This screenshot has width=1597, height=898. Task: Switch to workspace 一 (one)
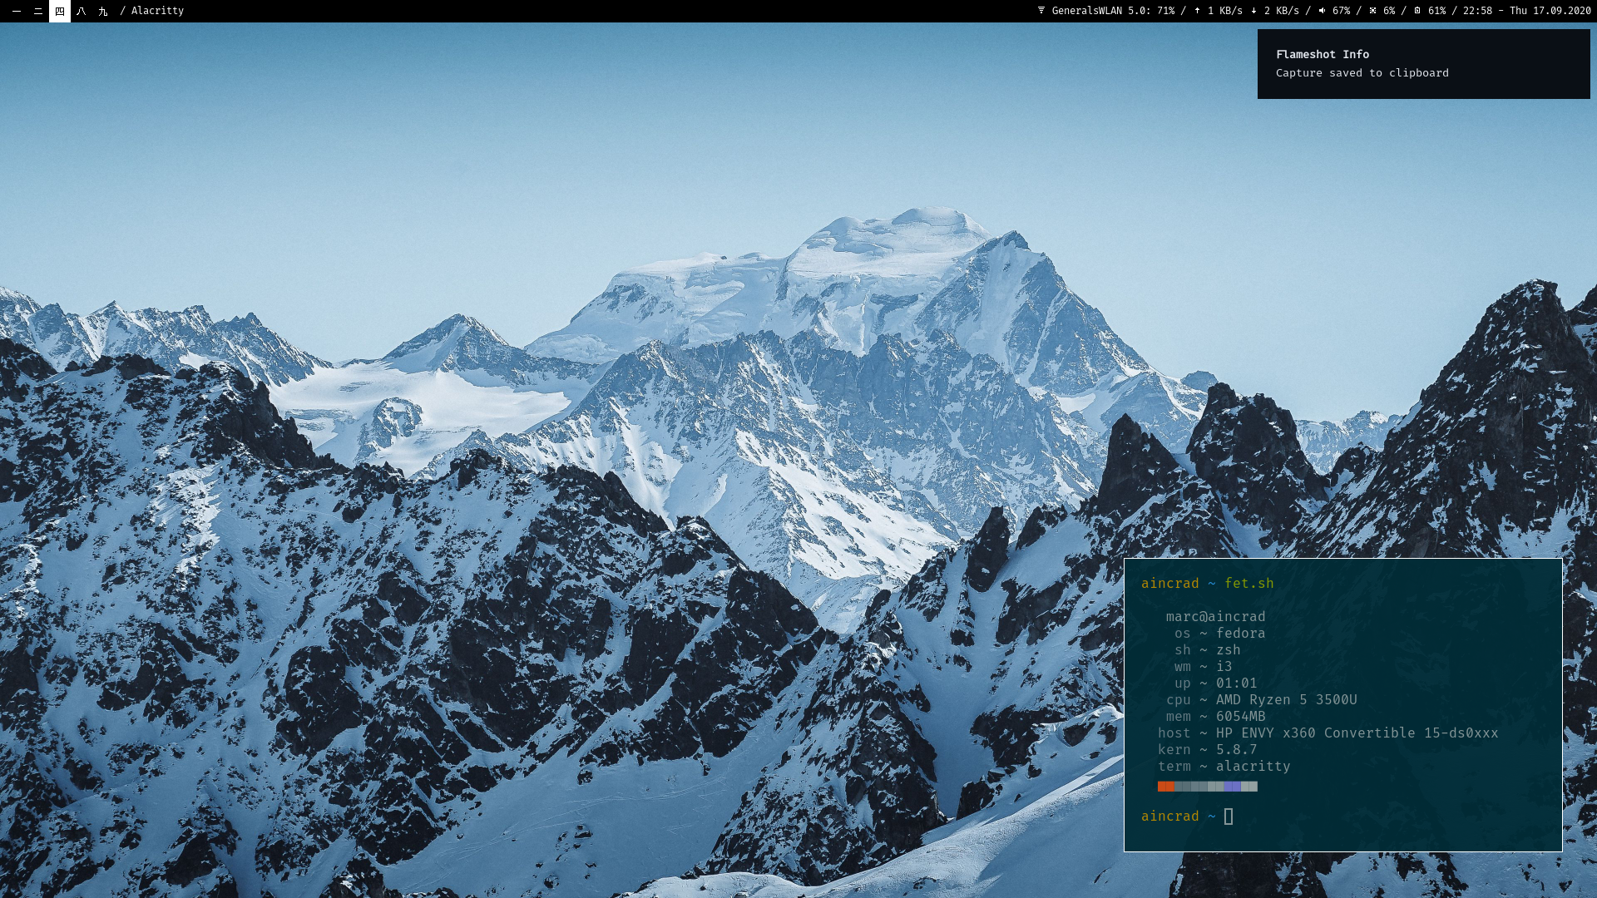tap(17, 11)
